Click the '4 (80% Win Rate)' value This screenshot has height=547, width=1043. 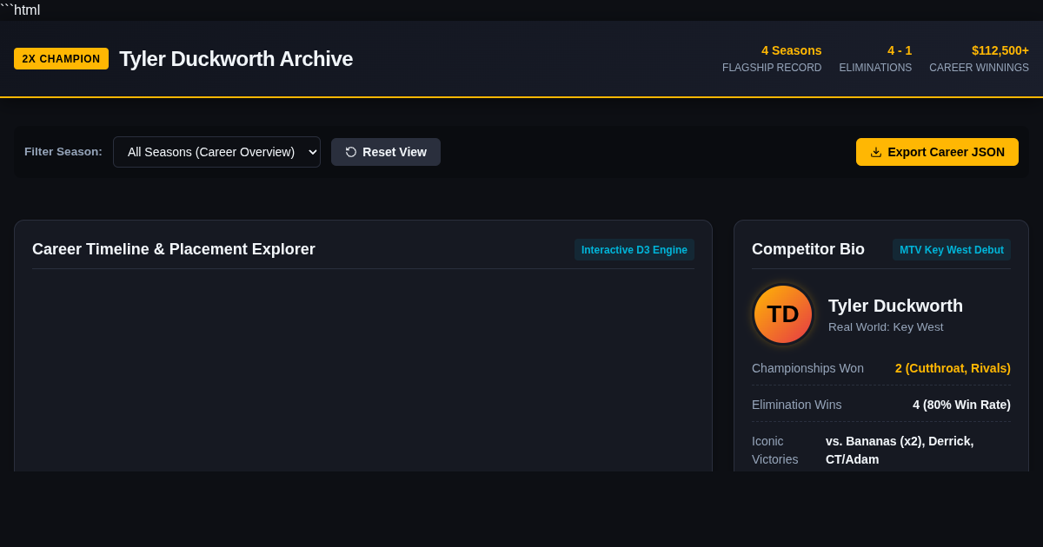(961, 405)
